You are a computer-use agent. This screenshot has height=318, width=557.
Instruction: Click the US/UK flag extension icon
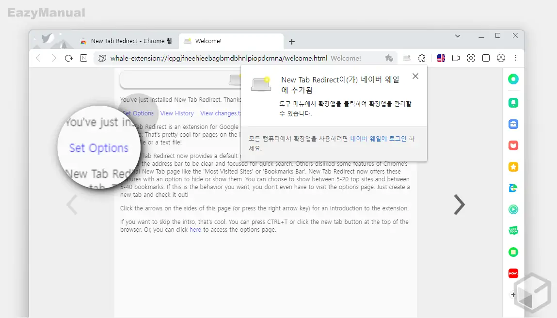click(441, 58)
